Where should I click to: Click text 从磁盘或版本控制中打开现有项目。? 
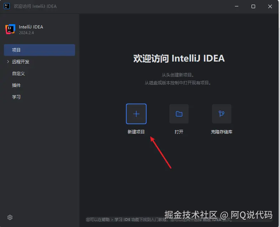[178, 83]
